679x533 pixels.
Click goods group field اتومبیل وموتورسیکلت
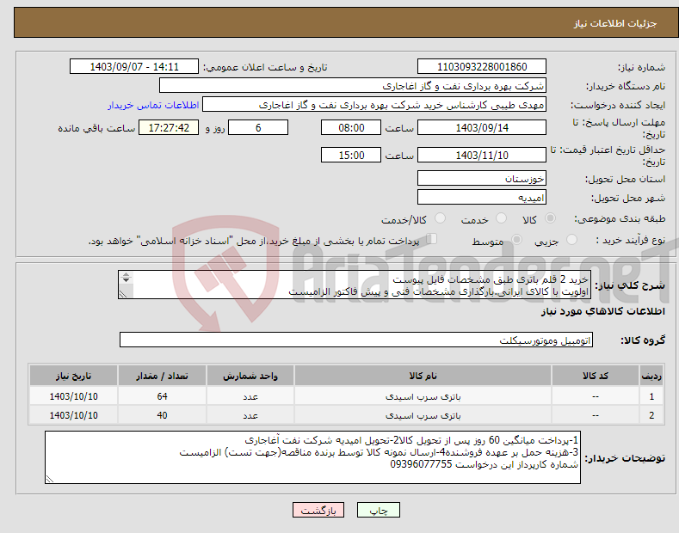[x=356, y=340]
